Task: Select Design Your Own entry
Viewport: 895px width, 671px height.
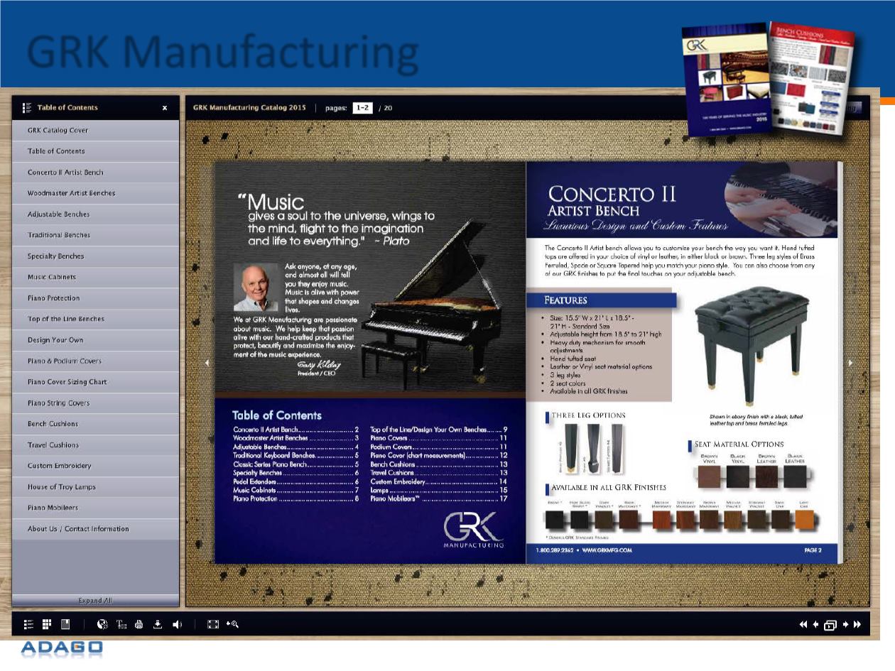Action: tap(96, 340)
